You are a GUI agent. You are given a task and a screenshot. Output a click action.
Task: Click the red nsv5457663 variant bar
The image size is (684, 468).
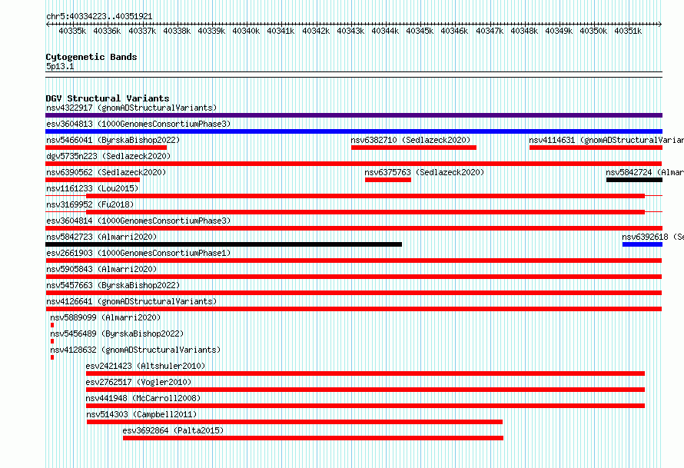pos(354,293)
